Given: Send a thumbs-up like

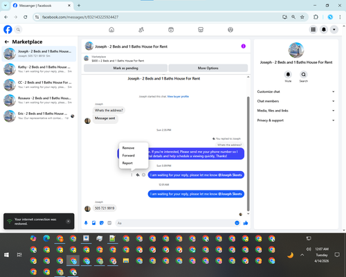Looking at the screenshot, I should point(246,223).
